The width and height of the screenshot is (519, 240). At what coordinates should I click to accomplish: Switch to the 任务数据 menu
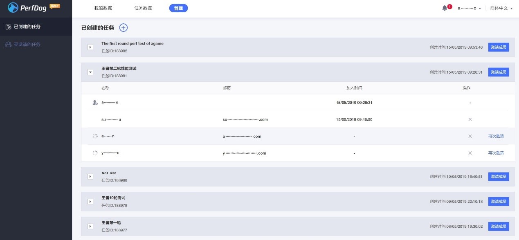pos(143,8)
